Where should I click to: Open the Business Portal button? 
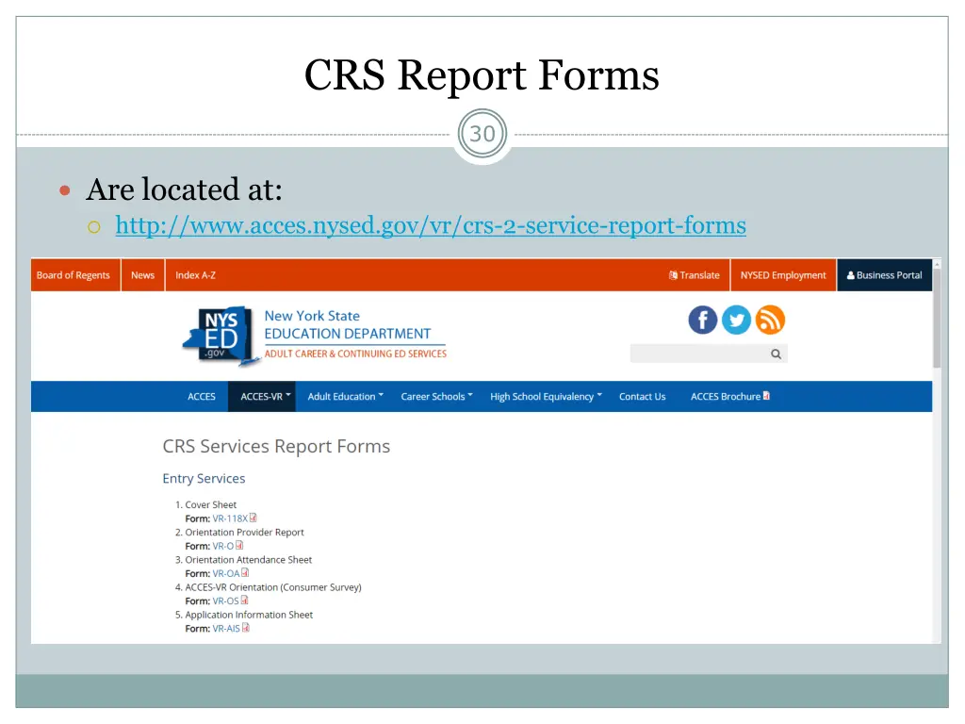(884, 275)
